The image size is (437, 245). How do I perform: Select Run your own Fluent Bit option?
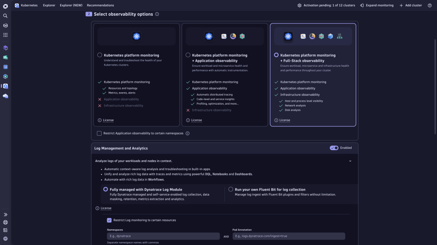coord(230,189)
